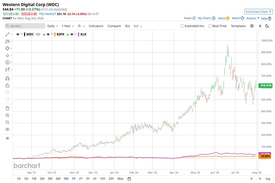The width and height of the screenshot is (275, 183).
Task: Open the My Charts link
Action: (x=204, y=18)
